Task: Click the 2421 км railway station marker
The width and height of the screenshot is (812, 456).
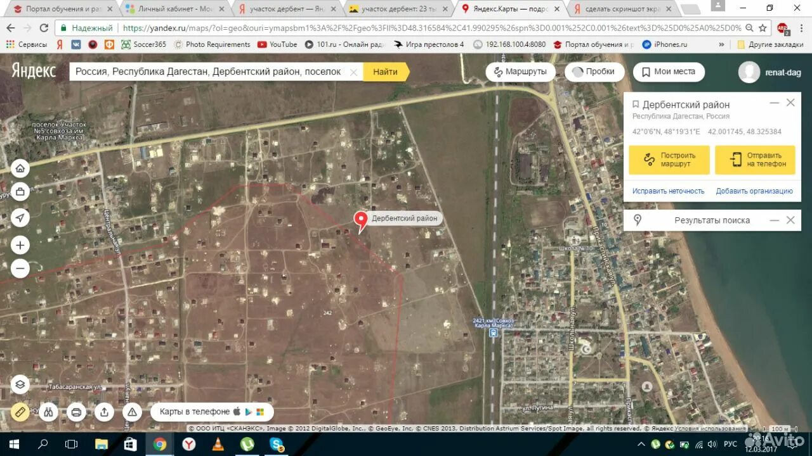Action: pyautogui.click(x=493, y=332)
